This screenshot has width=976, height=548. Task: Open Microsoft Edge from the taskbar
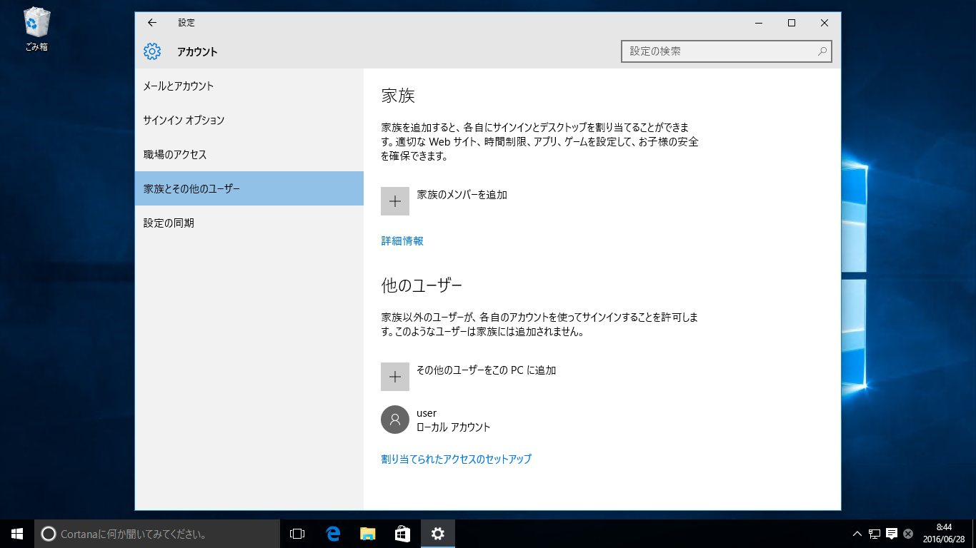(331, 533)
